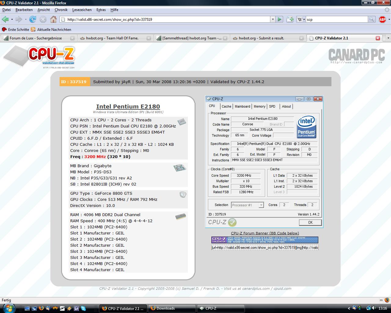
Task: Click the search magnifier icon
Action: 371,19
